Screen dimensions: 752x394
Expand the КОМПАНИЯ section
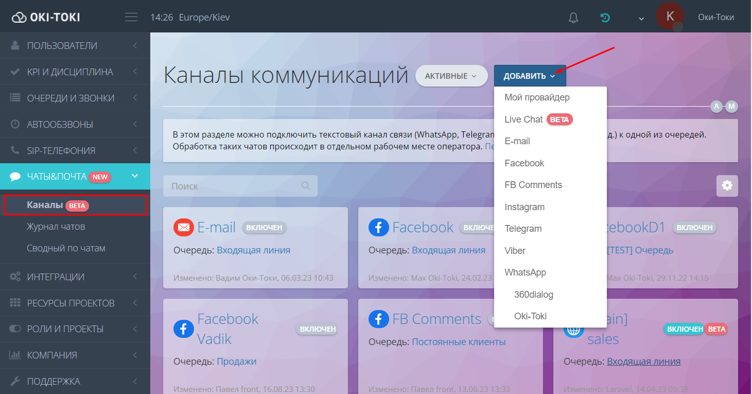(x=75, y=355)
